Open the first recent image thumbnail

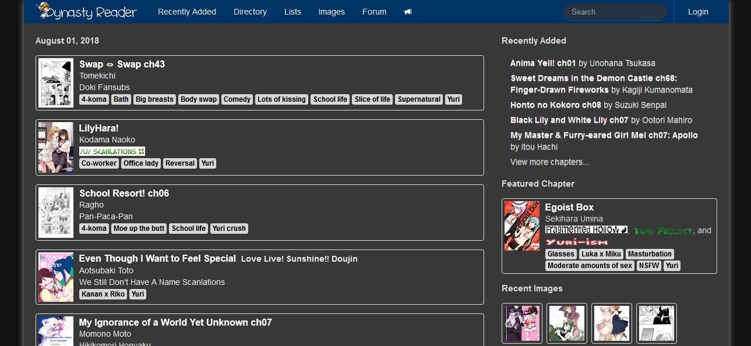point(522,323)
